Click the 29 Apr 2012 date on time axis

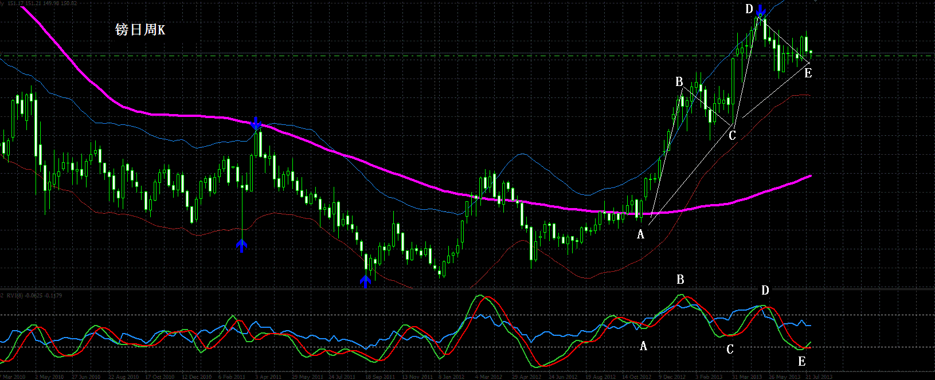[526, 377]
